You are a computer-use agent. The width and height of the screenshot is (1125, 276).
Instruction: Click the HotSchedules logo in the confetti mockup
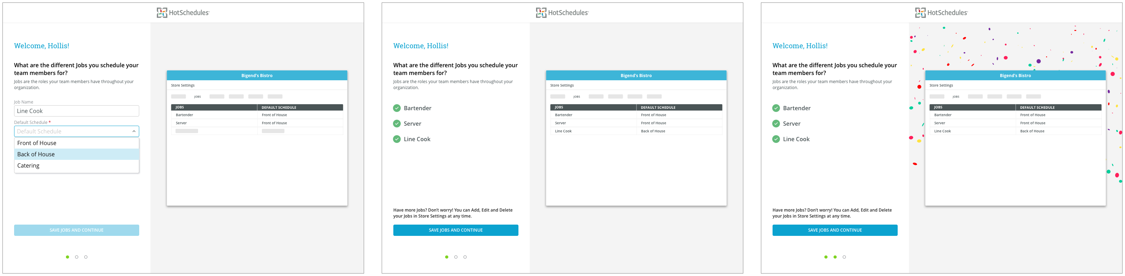(941, 13)
